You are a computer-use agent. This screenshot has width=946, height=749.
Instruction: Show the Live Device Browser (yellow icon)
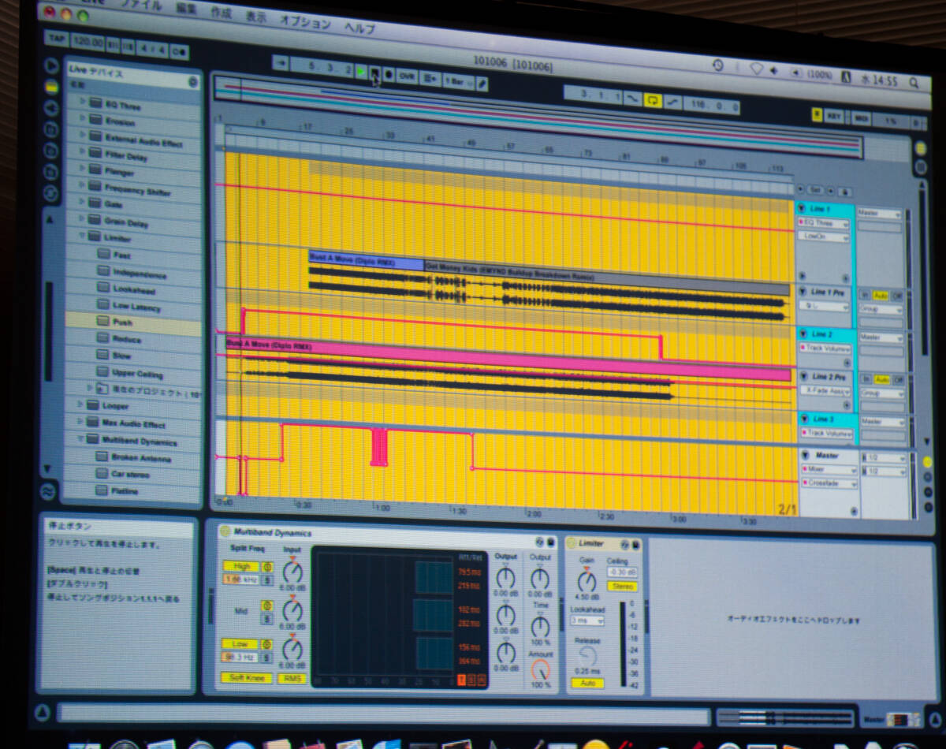[52, 87]
